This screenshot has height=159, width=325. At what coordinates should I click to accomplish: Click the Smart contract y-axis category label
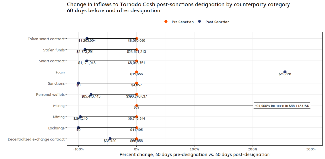pos(52,61)
